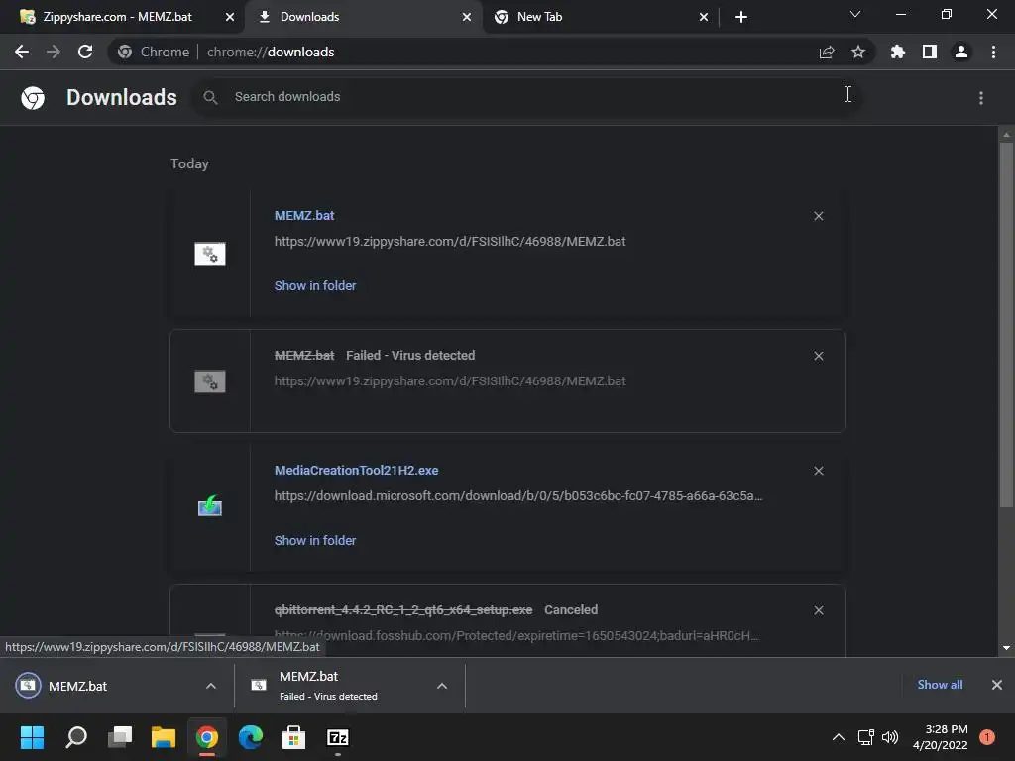Viewport: 1015px width, 761px height.
Task: Click the zippyshare URL under first MEMZ.bat
Action: (x=450, y=242)
